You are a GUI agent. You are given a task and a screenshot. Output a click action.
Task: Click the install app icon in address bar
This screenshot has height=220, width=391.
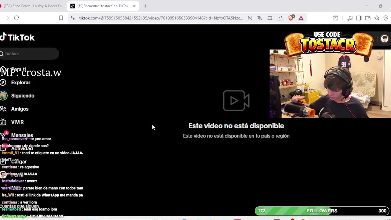(x=270, y=18)
